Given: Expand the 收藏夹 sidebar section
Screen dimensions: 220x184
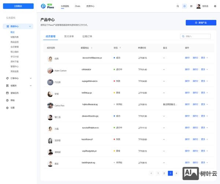Looking at the screenshot, I should click(30, 85).
